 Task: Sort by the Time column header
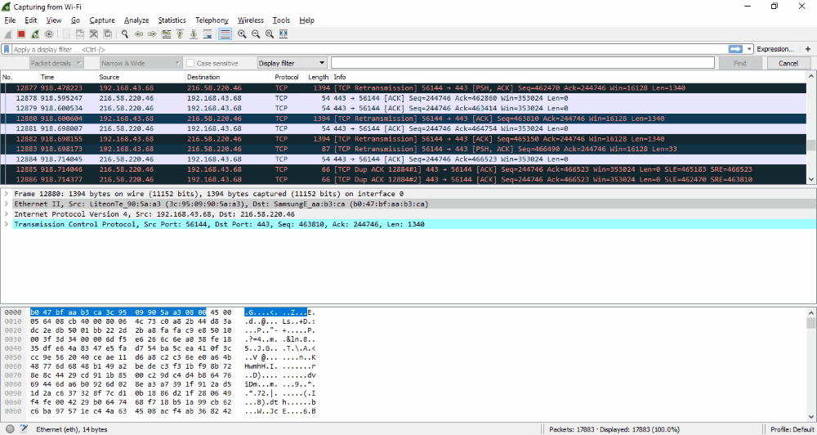(x=68, y=77)
